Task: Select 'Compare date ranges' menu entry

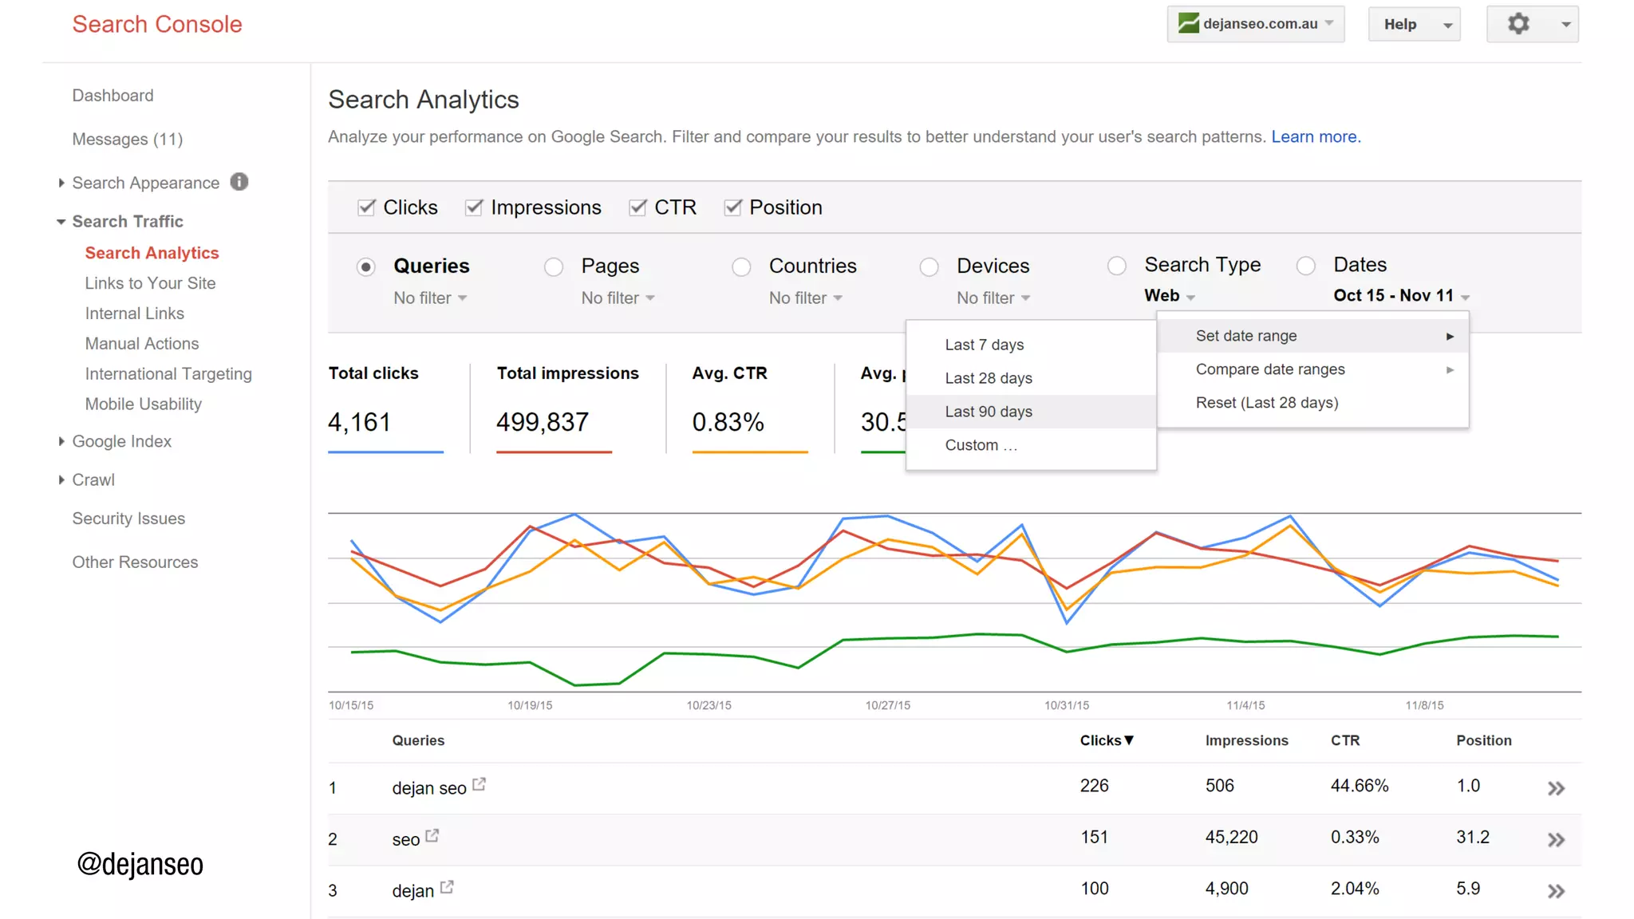Action: pos(1270,369)
